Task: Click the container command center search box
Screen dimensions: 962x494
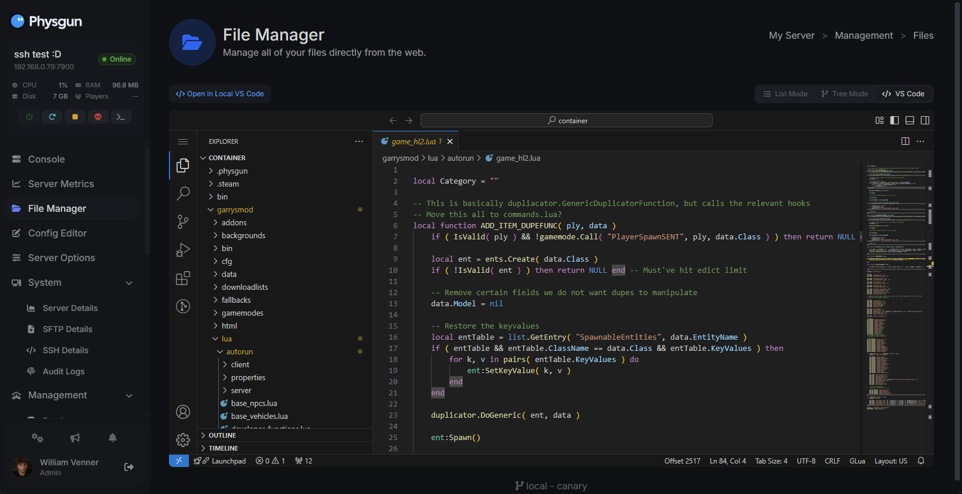Action: click(567, 120)
